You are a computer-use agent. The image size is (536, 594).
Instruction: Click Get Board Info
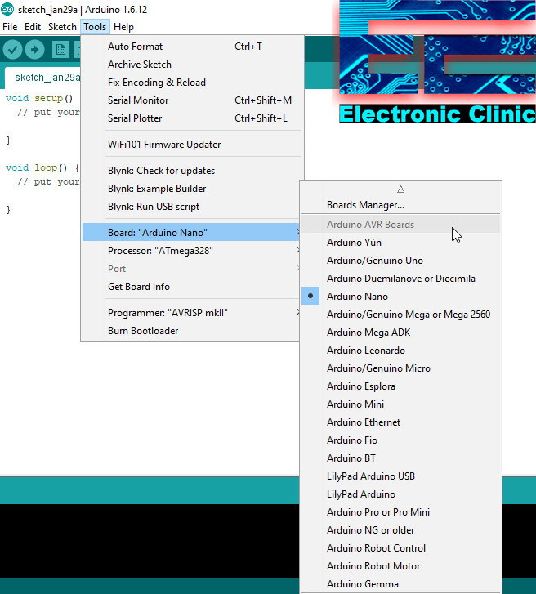click(x=191, y=287)
